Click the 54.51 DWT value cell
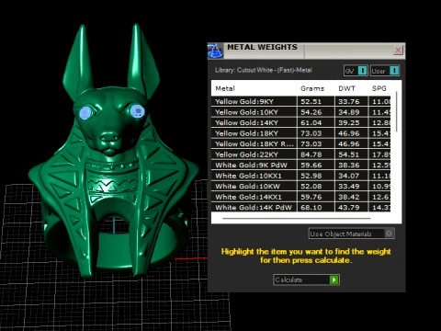 [351, 154]
